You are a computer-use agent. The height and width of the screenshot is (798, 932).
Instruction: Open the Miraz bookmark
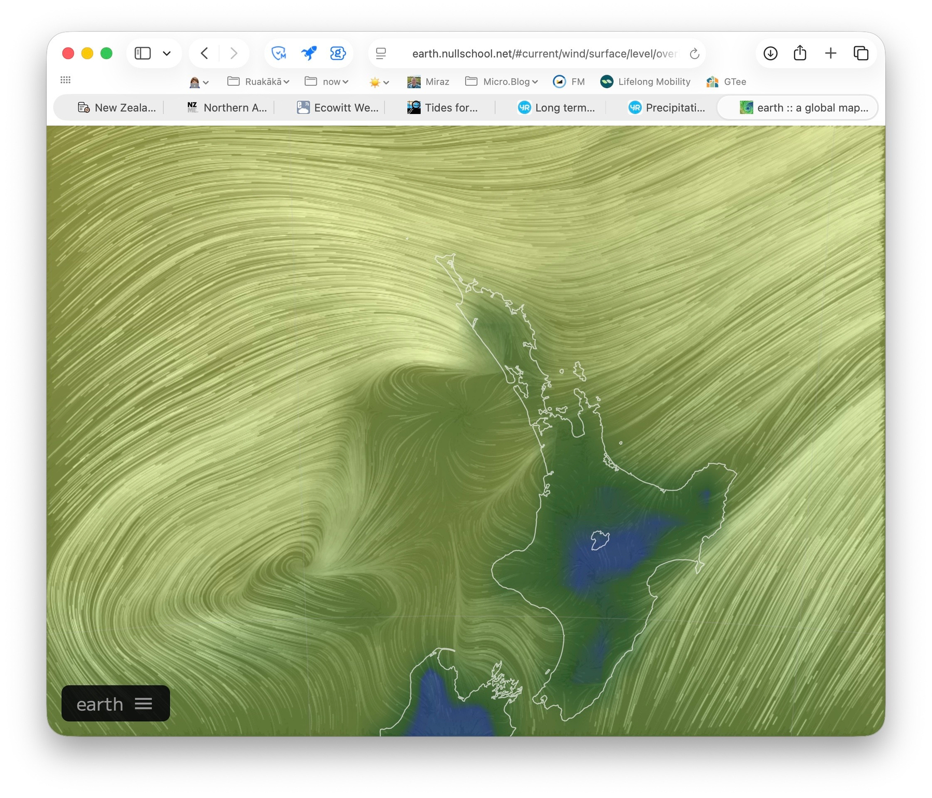tap(428, 81)
